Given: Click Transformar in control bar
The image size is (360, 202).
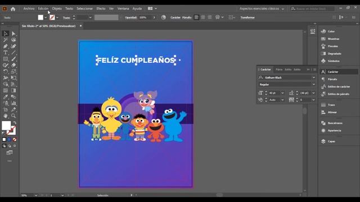Looking at the screenshot, I should (x=247, y=17).
